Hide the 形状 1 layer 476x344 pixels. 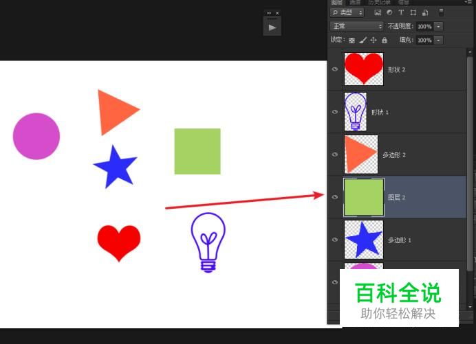point(335,112)
